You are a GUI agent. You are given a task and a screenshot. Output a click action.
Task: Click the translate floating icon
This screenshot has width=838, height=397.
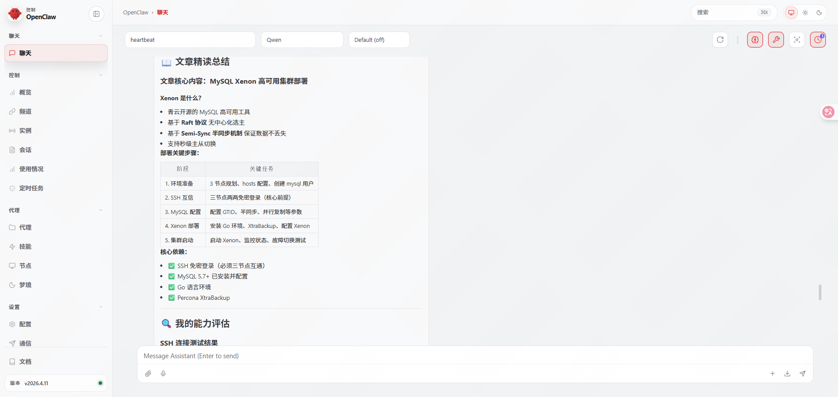point(828,112)
